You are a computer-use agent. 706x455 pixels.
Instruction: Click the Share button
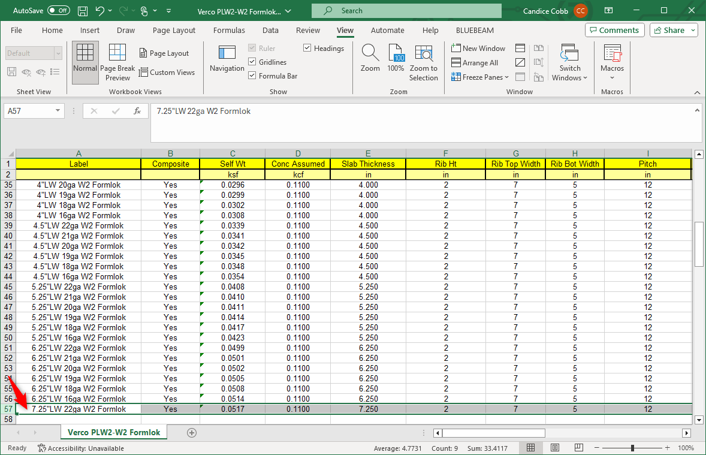pos(674,31)
